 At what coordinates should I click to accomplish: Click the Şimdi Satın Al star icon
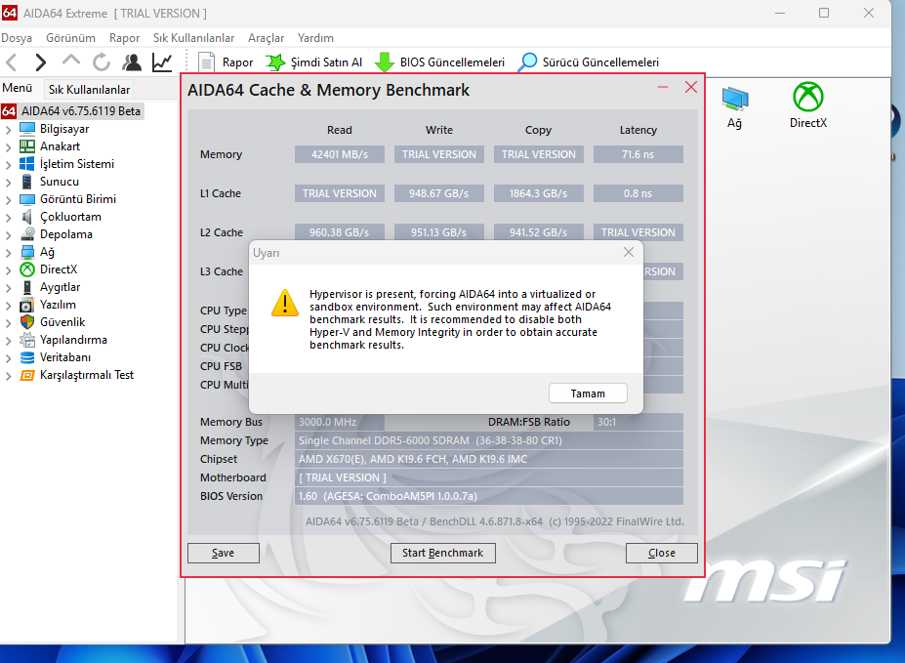pos(276,62)
